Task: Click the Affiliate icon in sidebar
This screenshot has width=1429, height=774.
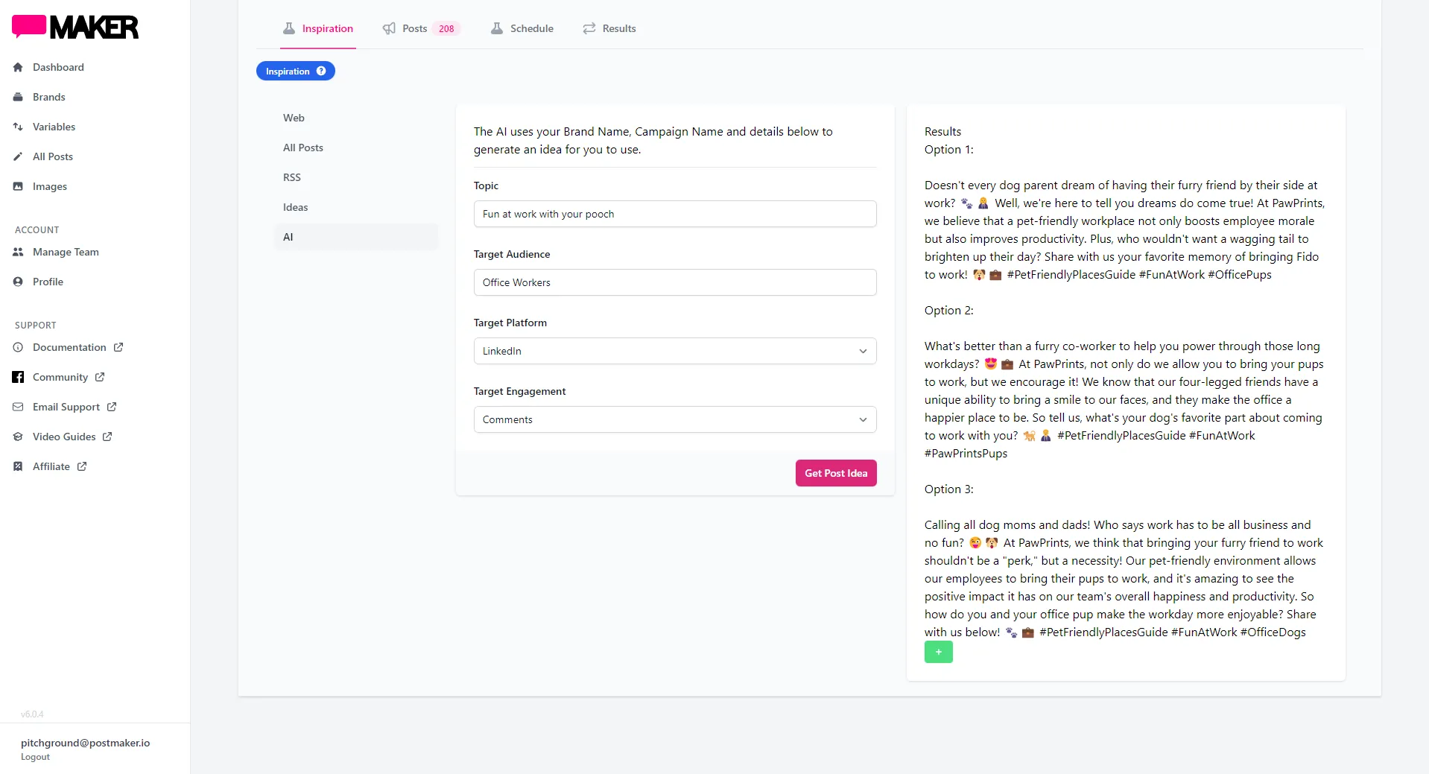Action: pyautogui.click(x=18, y=466)
